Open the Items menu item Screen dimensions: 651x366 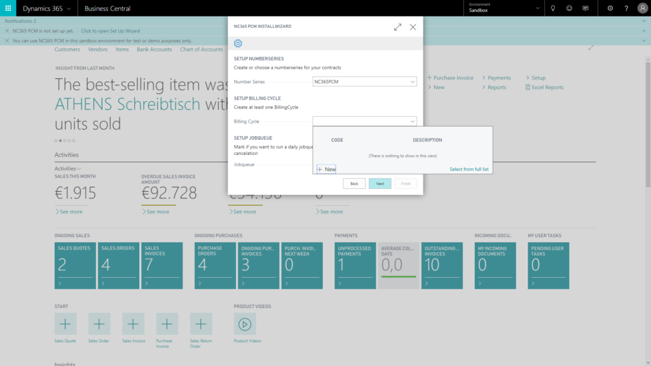point(122,50)
